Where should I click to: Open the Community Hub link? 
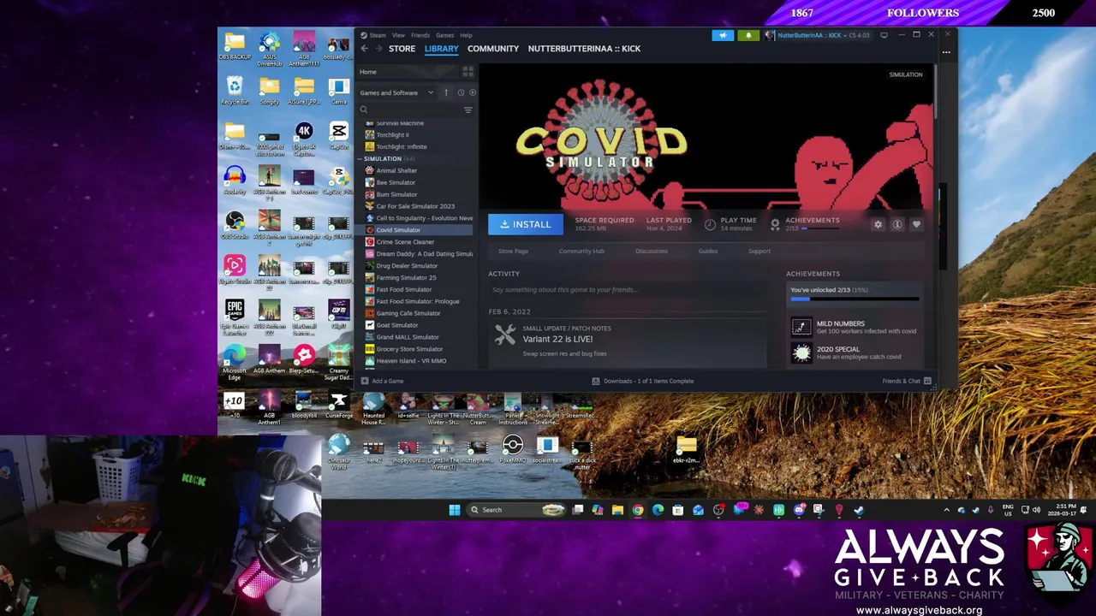click(x=581, y=251)
